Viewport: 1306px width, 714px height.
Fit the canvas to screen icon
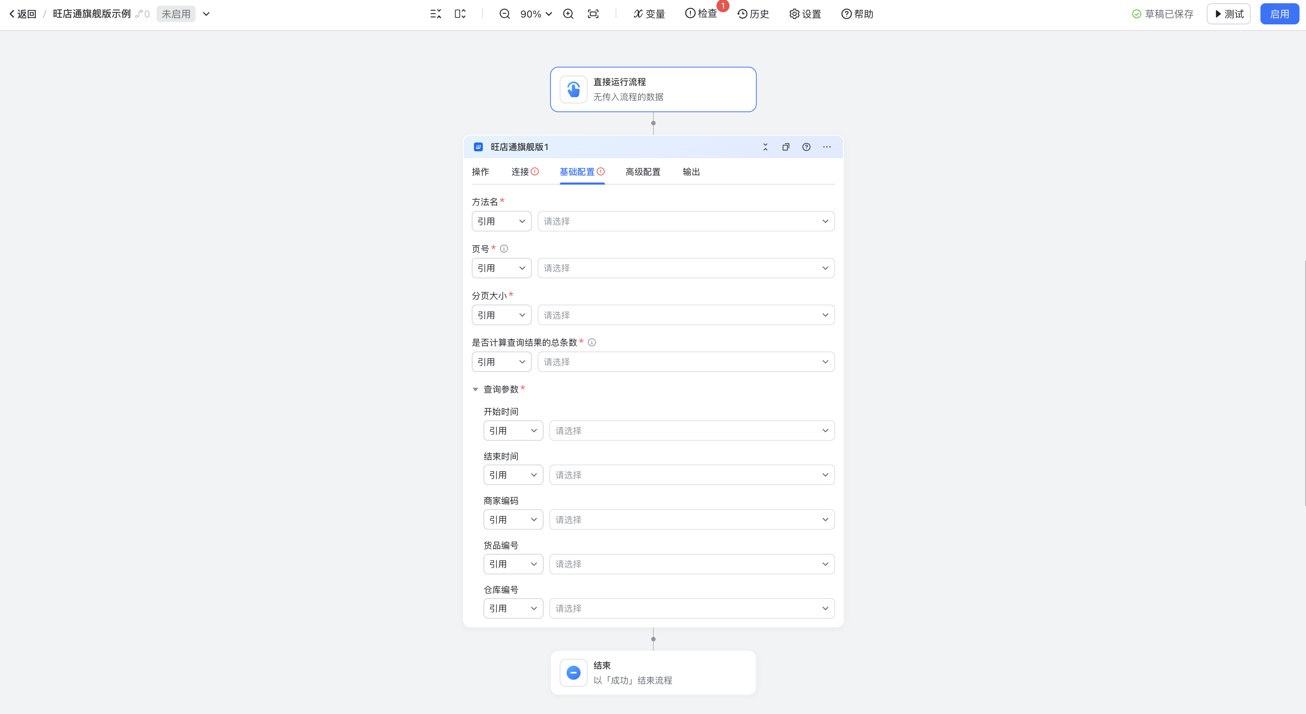click(x=593, y=14)
